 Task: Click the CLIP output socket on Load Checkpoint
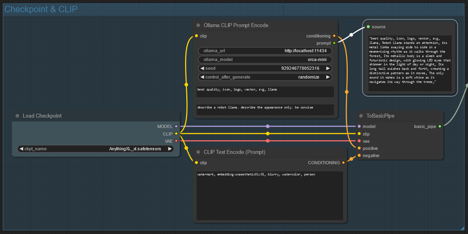point(176,134)
